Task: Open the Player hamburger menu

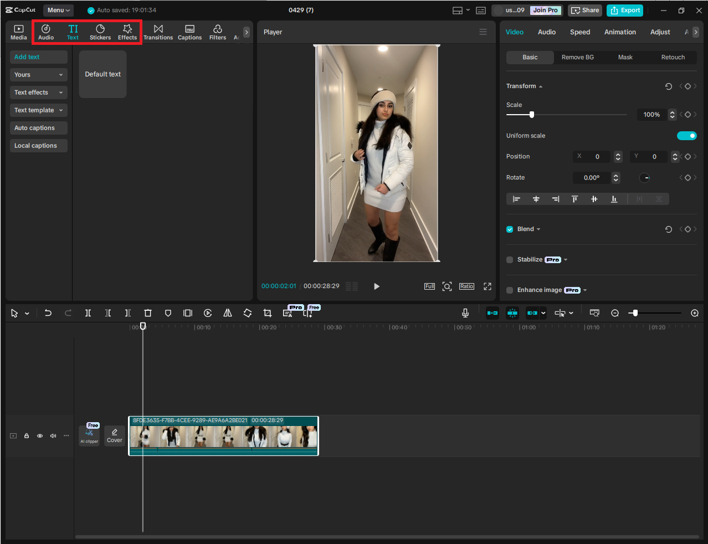Action: [483, 32]
